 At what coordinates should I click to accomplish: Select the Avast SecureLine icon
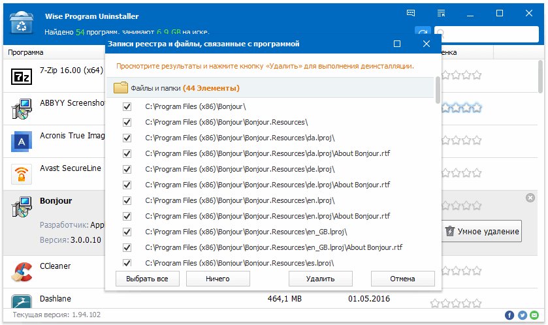(22, 174)
